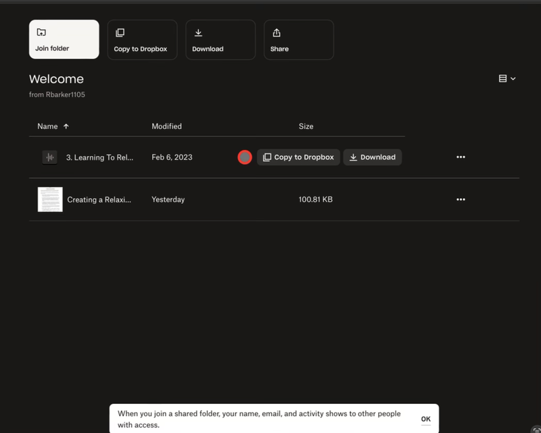The width and height of the screenshot is (541, 433).
Task: Toggle the Name sort arrow direction
Action: pos(66,126)
